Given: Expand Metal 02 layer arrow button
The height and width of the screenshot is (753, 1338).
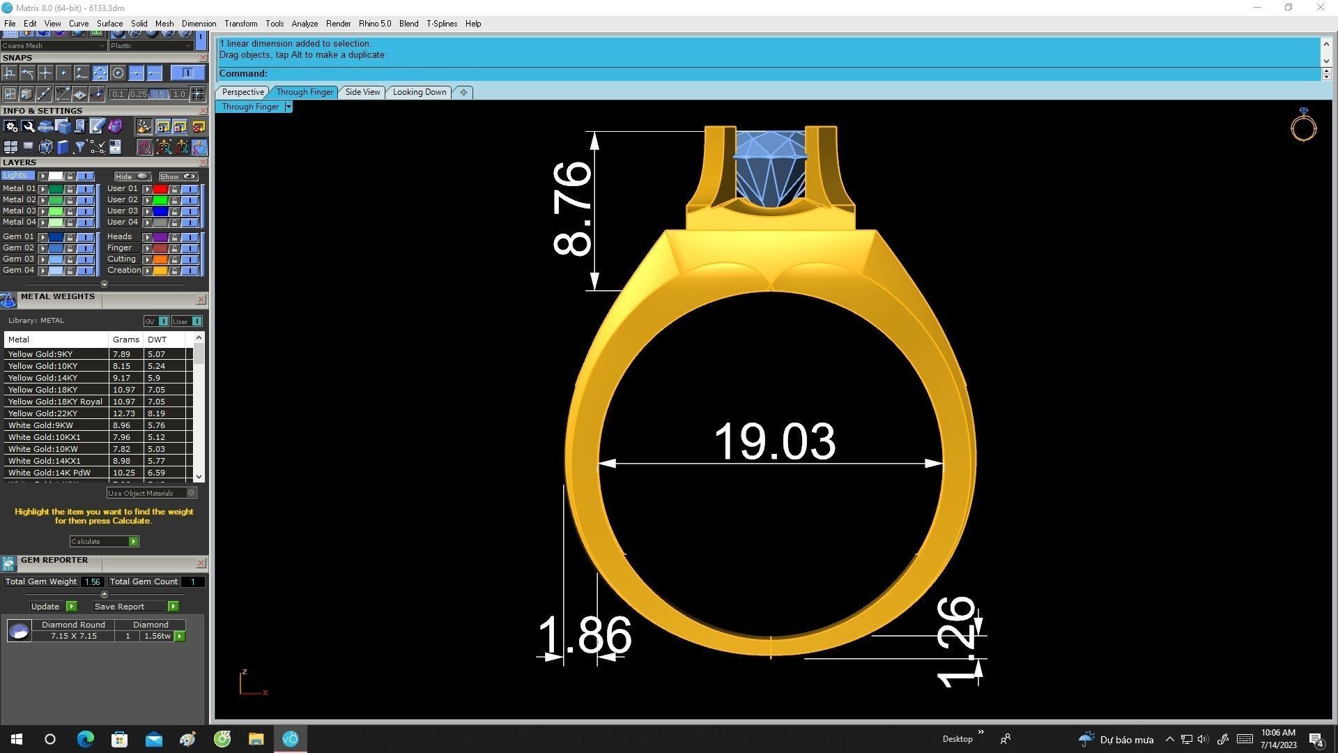Looking at the screenshot, I should point(43,200).
